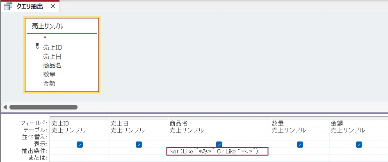This screenshot has width=388, height=162.
Task: Close the クエリ抽出 tab
Action: pos(53,7)
